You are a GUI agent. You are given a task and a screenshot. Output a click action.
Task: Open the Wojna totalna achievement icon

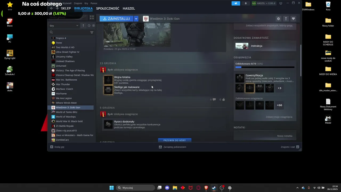(108, 80)
